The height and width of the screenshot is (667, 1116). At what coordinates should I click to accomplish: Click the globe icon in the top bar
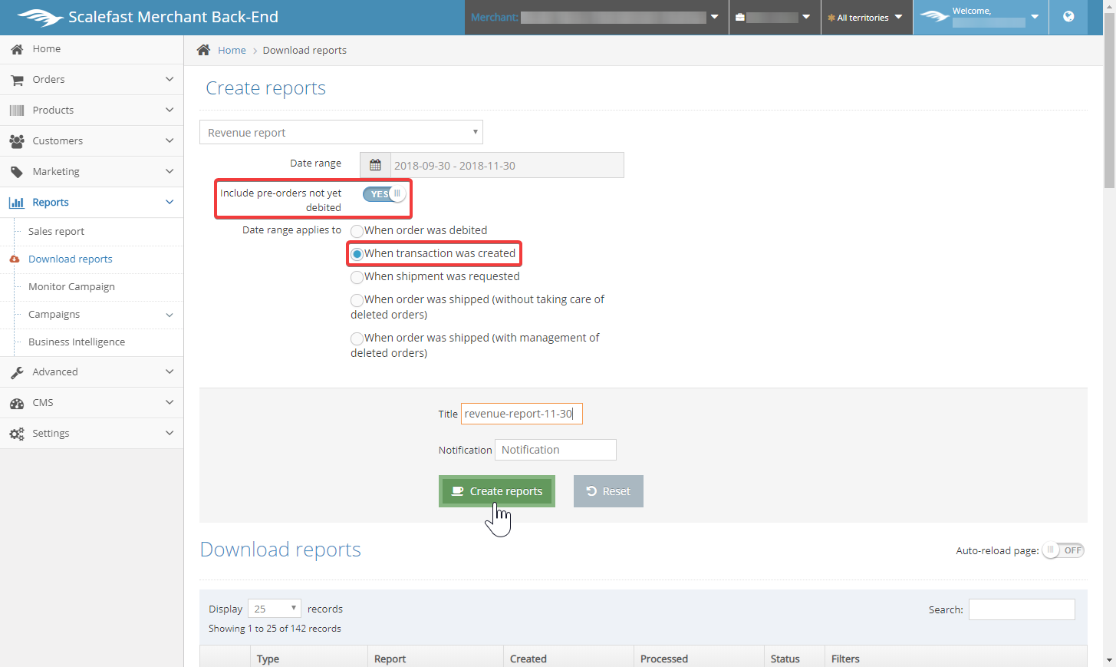coord(1068,17)
